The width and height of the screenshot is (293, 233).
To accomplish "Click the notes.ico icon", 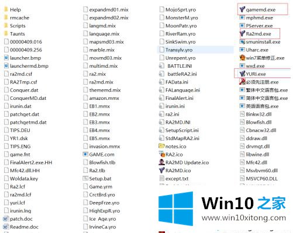I will tap(161, 146).
